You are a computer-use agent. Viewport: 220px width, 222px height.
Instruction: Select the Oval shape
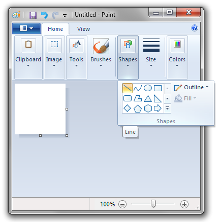[x=148, y=88]
